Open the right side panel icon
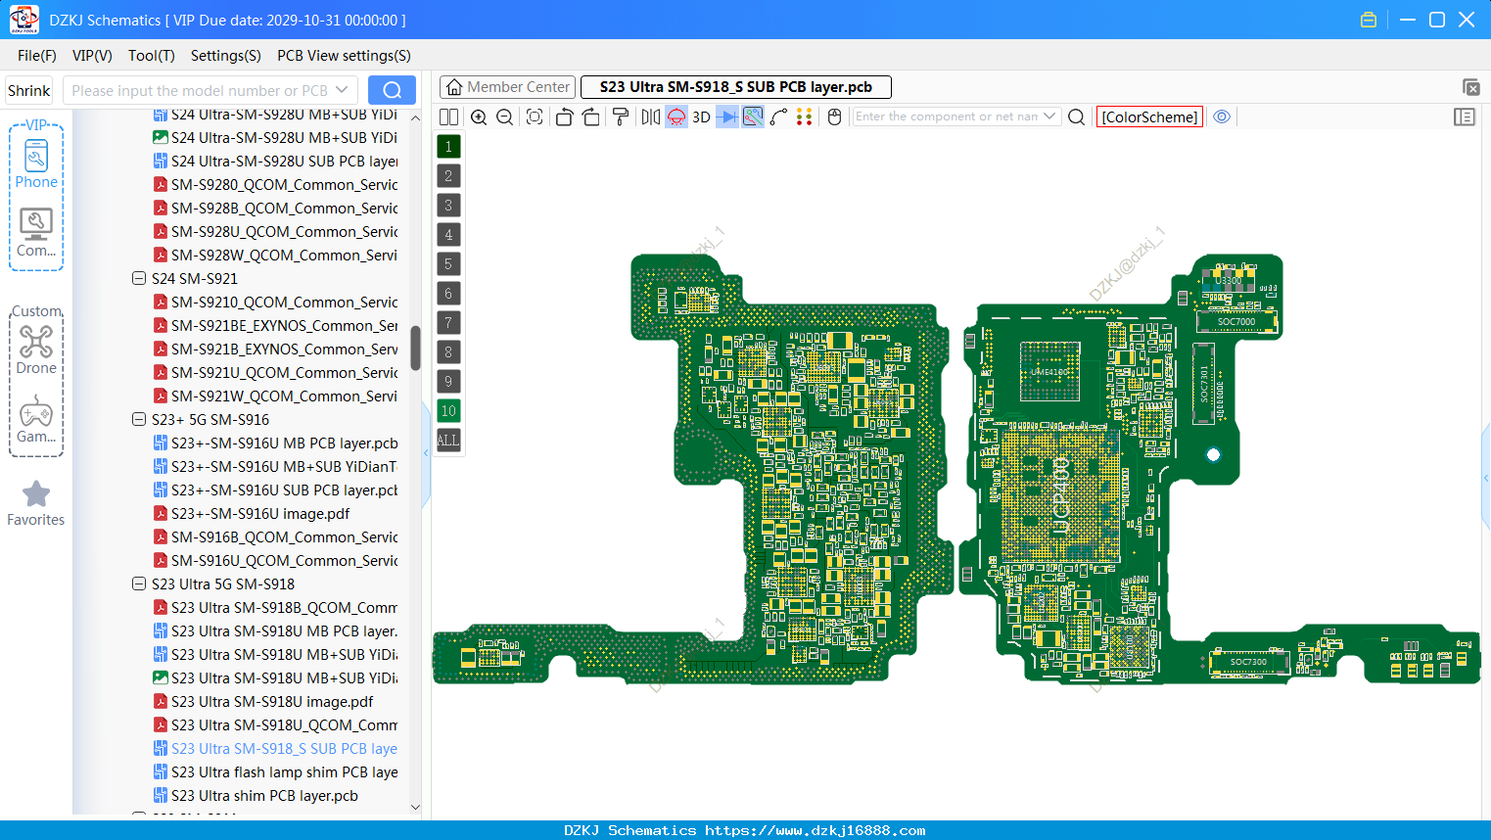The image size is (1491, 840). coord(1465,117)
